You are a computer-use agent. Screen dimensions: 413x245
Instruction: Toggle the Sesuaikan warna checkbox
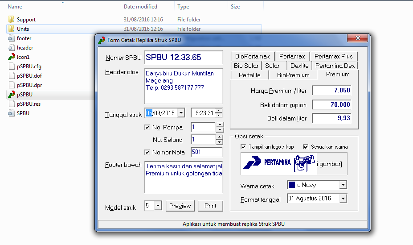(306, 147)
